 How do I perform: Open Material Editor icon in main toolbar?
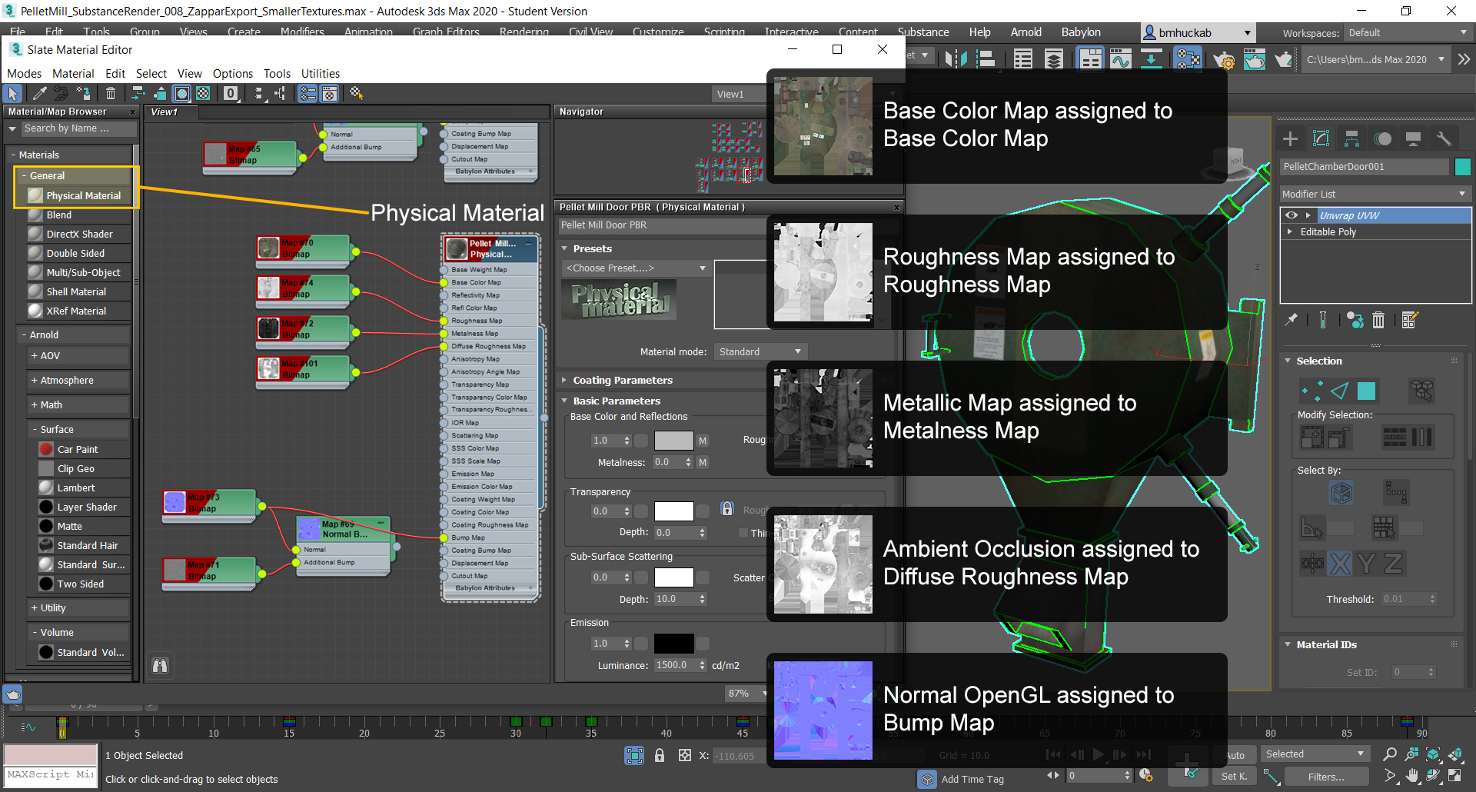coord(1187,58)
